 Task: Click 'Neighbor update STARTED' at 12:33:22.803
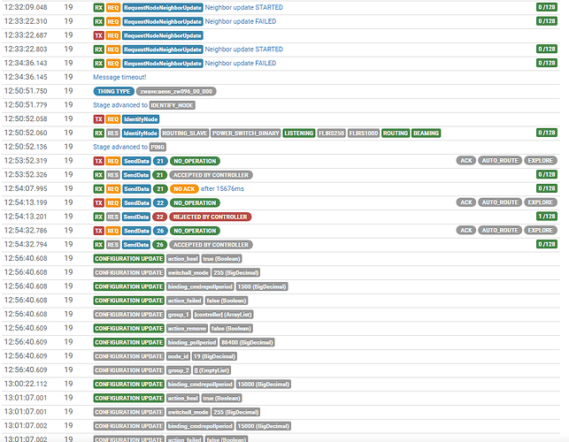tap(244, 50)
